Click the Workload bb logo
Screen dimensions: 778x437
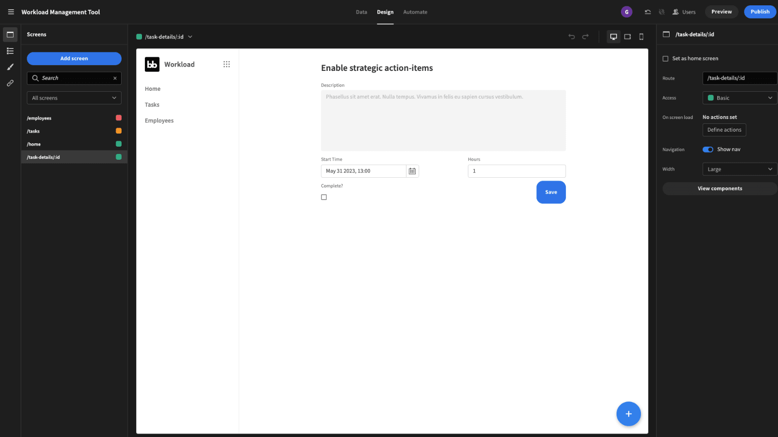click(x=152, y=64)
